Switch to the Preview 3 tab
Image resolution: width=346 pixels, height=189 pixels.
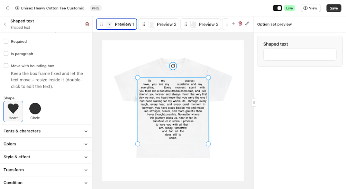pos(201,24)
